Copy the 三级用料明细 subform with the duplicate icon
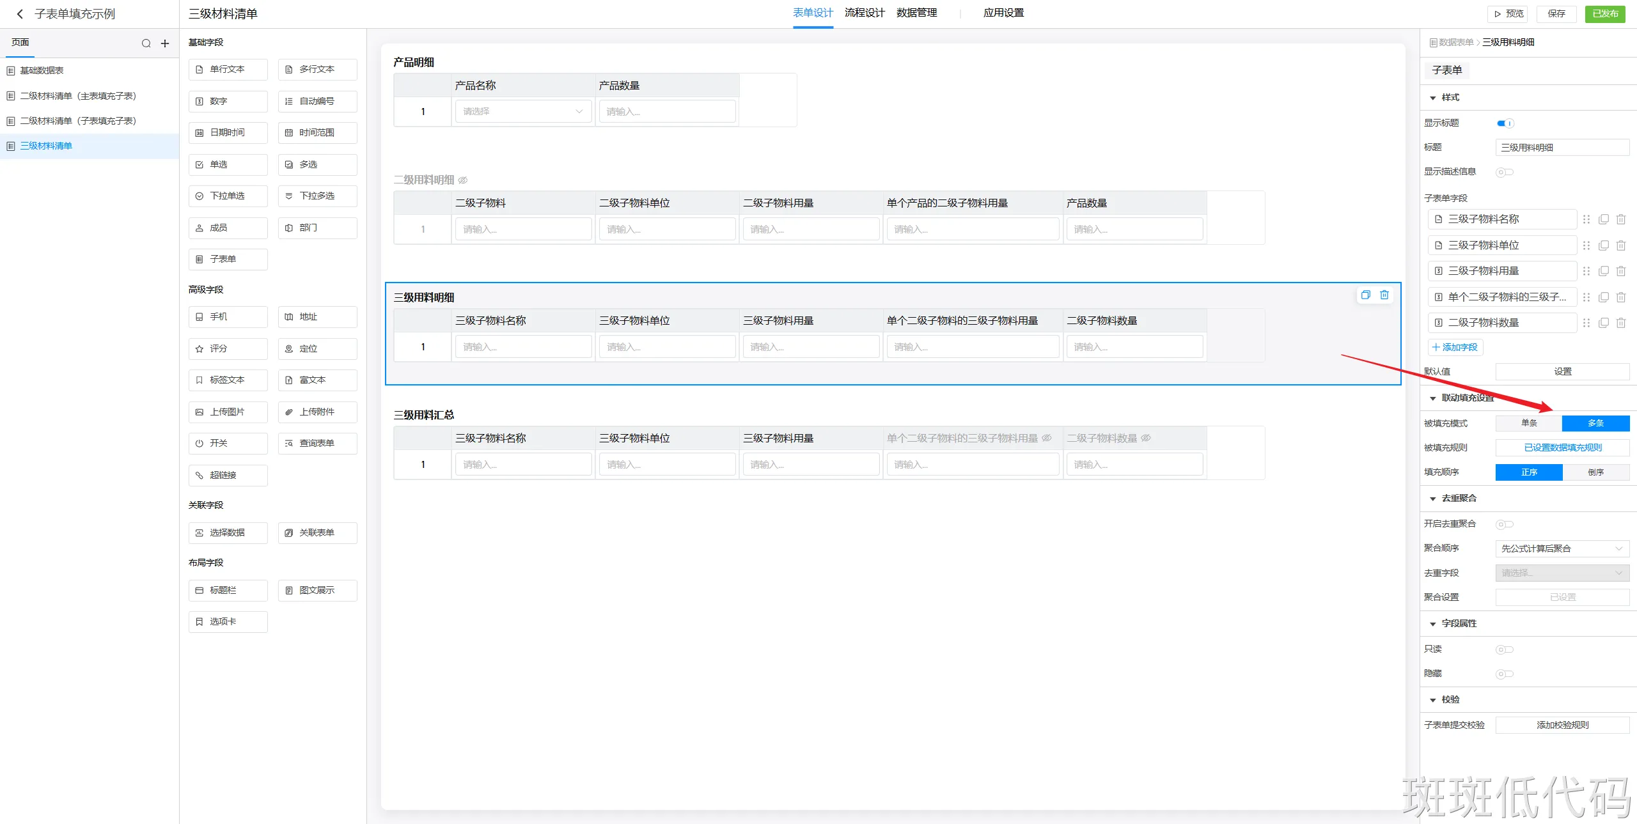Screen dimensions: 1637x824 (x=1366, y=295)
